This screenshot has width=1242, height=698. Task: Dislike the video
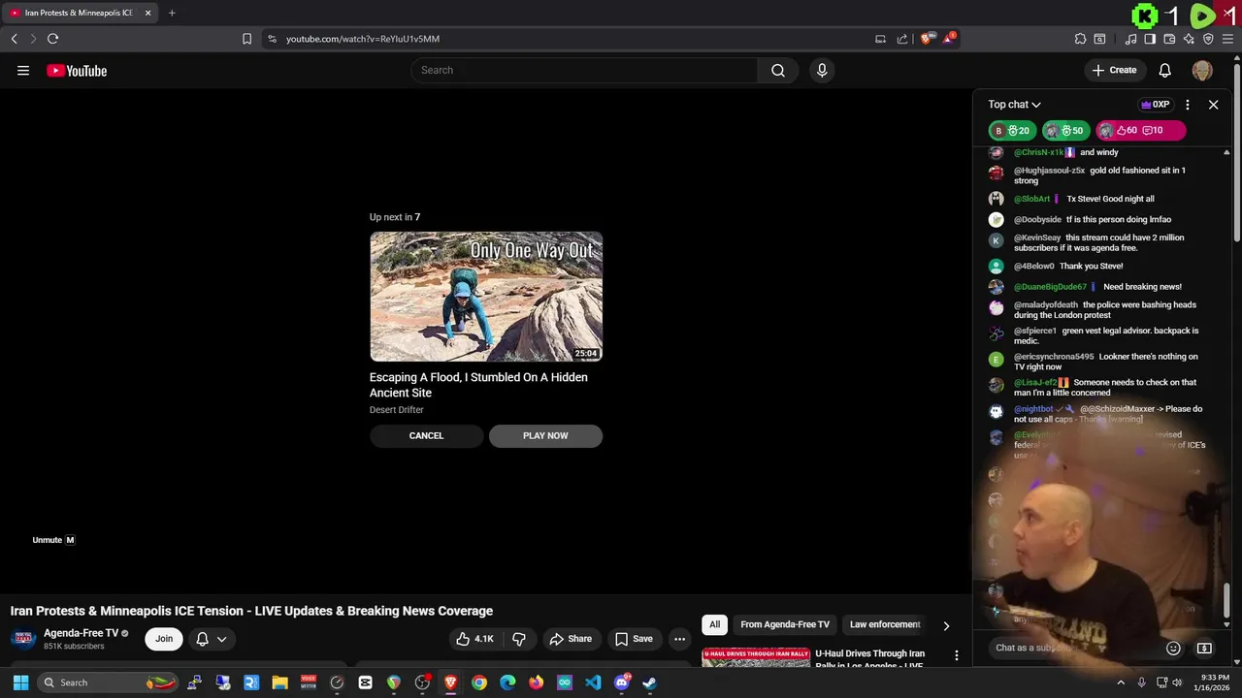point(519,639)
